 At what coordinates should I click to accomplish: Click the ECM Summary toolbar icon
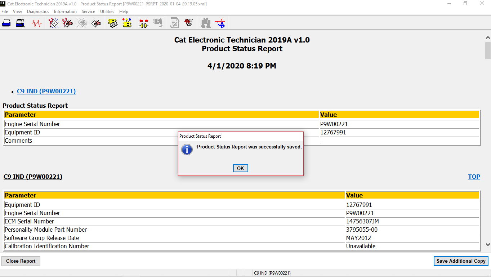click(x=113, y=23)
